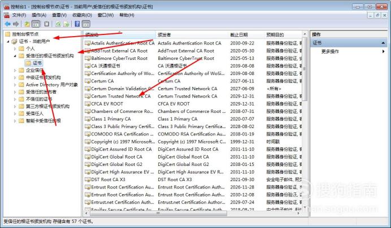The image size is (391, 228).
Task: Click the vertical scrollbar thumb of certificate list
Action: (x=305, y=69)
